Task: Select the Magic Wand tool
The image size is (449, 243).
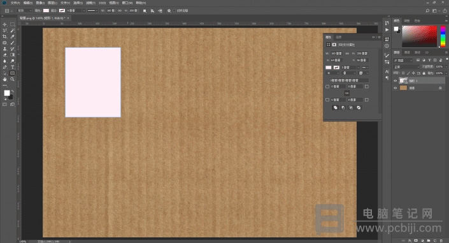Action: click(x=12, y=31)
